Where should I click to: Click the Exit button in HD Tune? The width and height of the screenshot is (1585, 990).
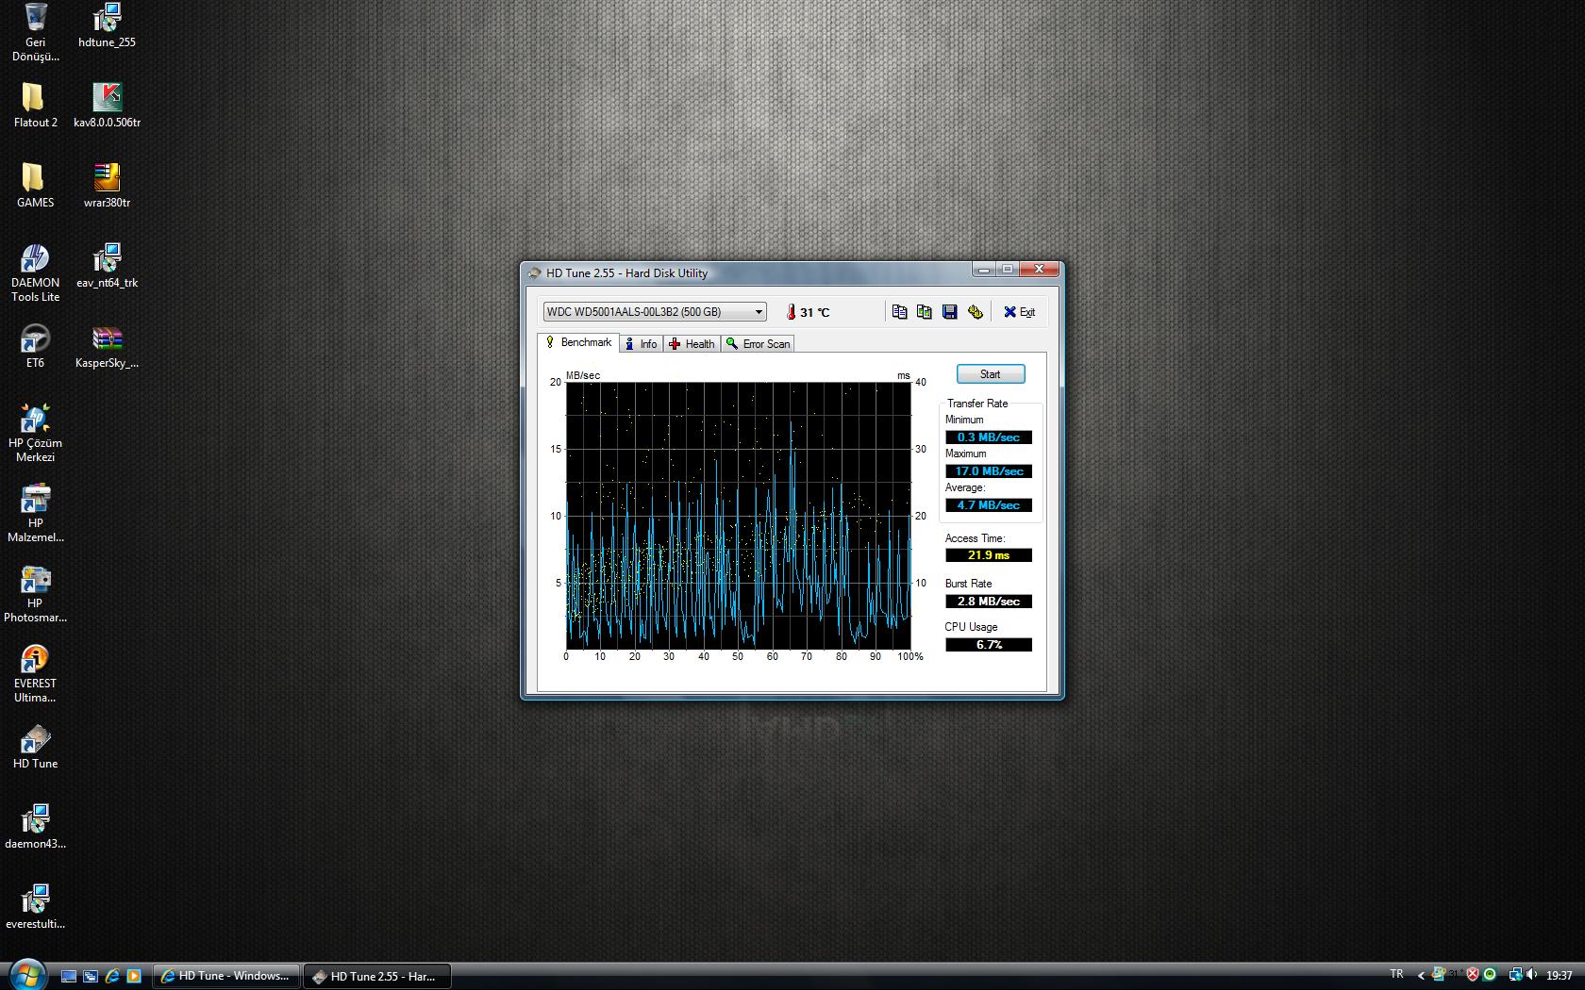tap(1019, 312)
